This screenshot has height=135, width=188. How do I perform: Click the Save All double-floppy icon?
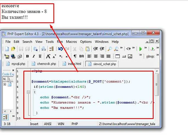coord(28,49)
